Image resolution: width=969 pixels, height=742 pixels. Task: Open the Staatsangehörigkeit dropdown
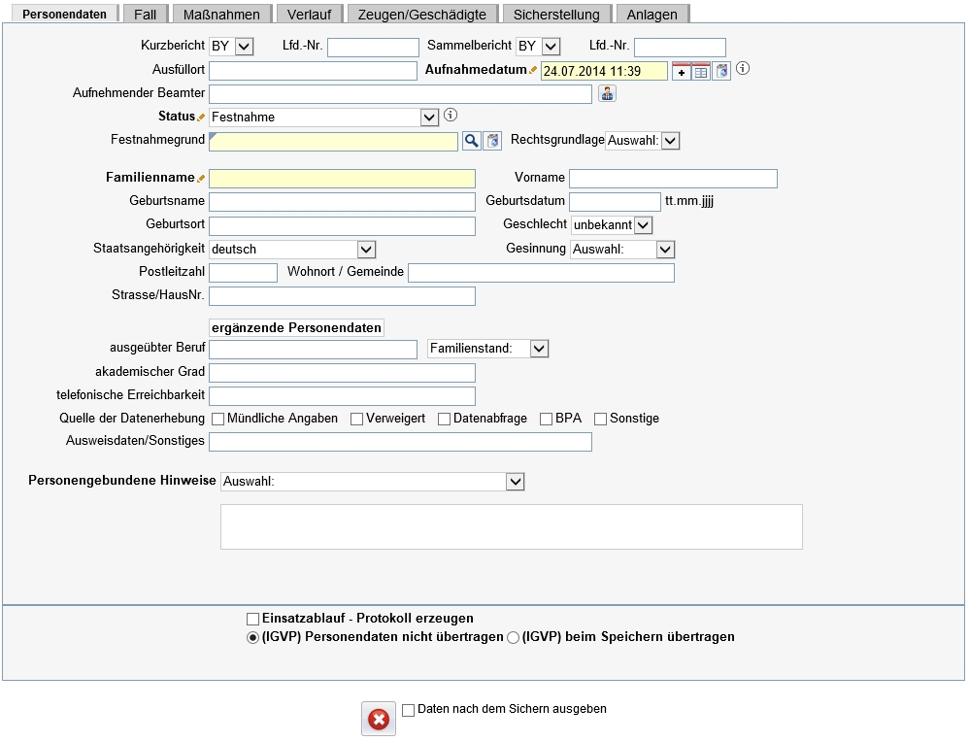[292, 250]
